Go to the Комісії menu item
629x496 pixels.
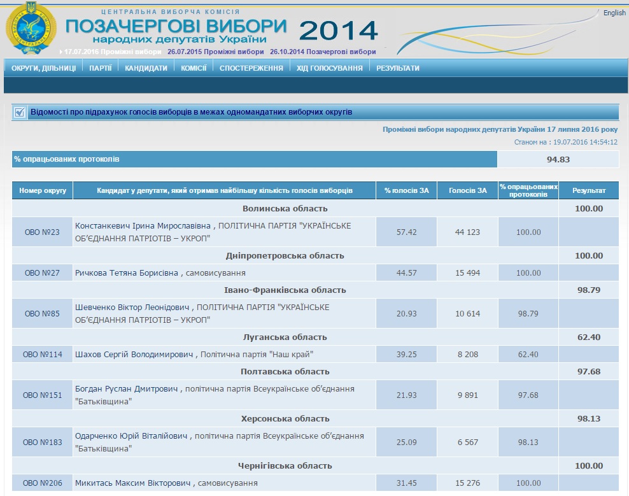click(x=194, y=68)
